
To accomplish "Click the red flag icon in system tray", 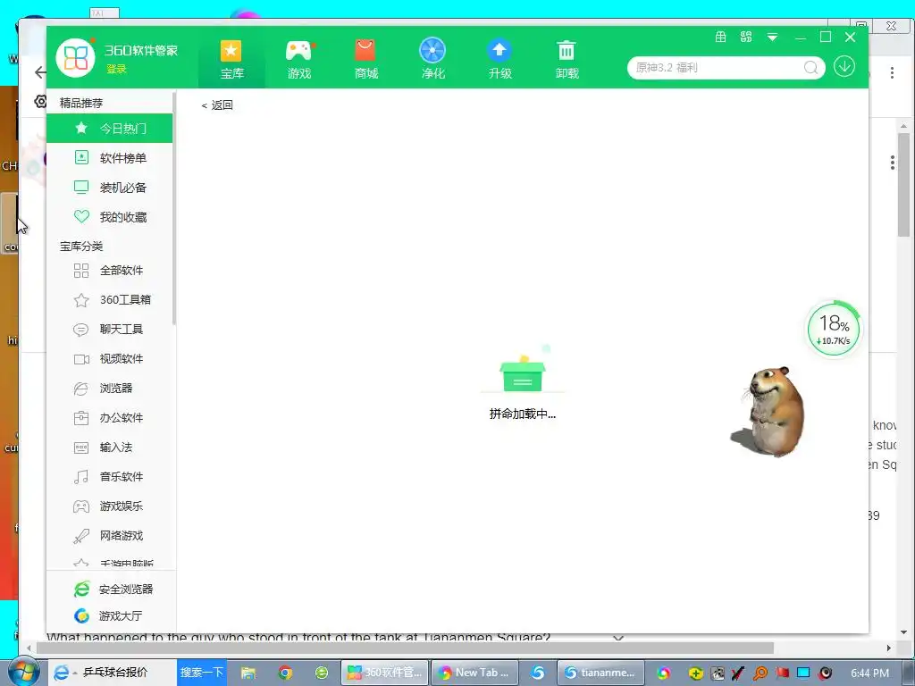I will [782, 673].
